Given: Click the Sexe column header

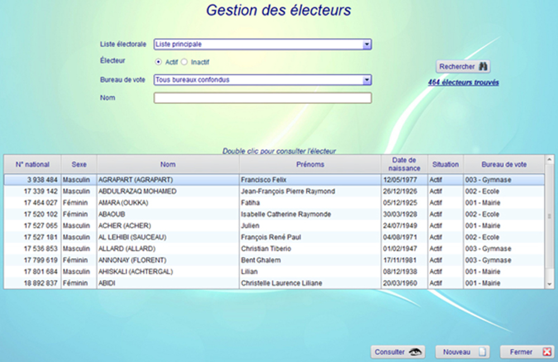Looking at the screenshot, I should point(79,164).
